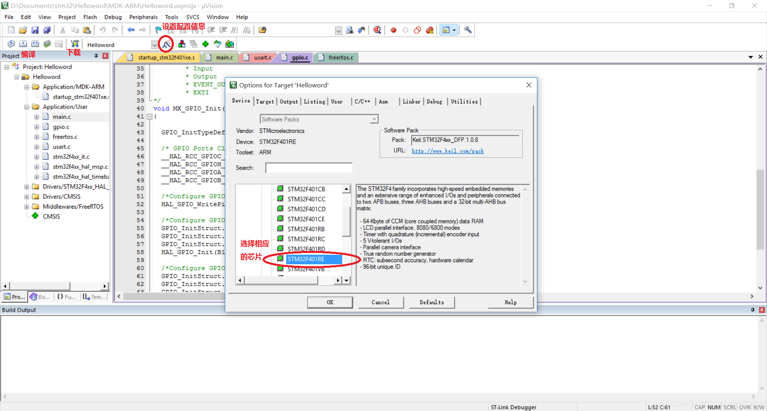Image resolution: width=767 pixels, height=411 pixels.
Task: Toggle auto-hide pin on Build Output panel
Action: pyautogui.click(x=753, y=310)
